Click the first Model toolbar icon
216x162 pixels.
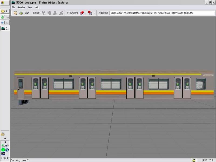click(43, 13)
